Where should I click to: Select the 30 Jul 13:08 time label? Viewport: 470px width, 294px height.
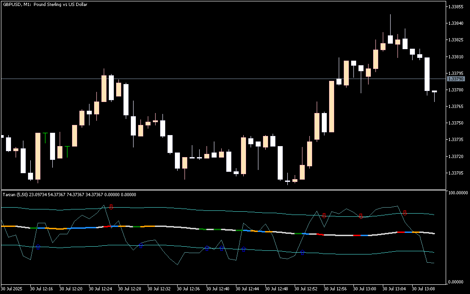pos(423,289)
